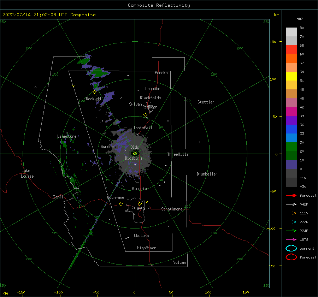The width and height of the screenshot is (318, 297).
Task: Click the Sundre label
Action: pyautogui.click(x=107, y=147)
